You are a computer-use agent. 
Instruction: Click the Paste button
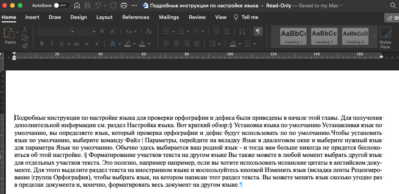10,36
